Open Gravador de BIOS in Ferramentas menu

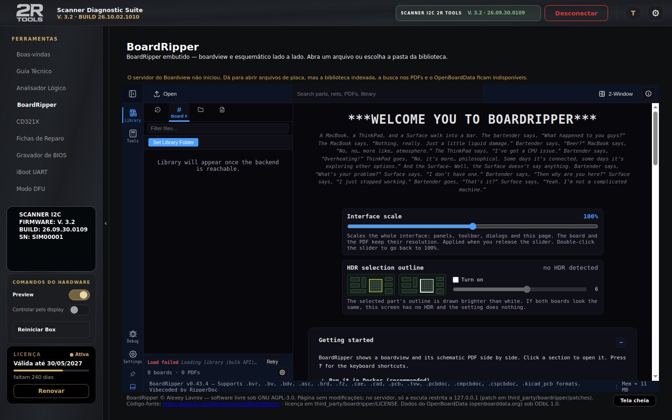click(x=42, y=155)
